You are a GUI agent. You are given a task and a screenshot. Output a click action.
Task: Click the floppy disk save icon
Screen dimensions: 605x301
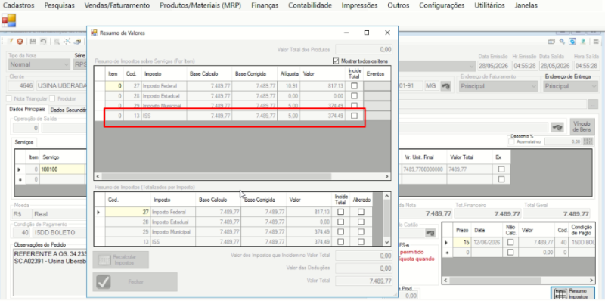coord(33,42)
